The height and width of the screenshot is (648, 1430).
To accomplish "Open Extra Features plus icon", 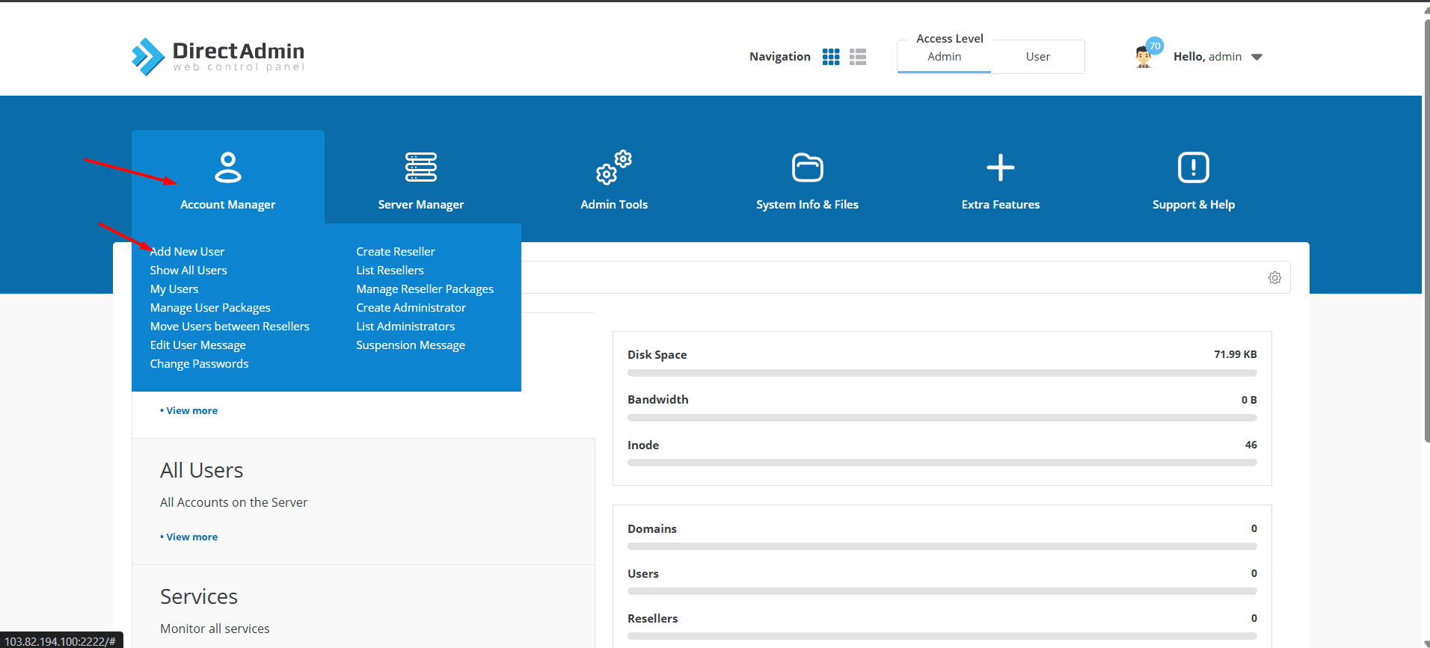I will pyautogui.click(x=1000, y=167).
